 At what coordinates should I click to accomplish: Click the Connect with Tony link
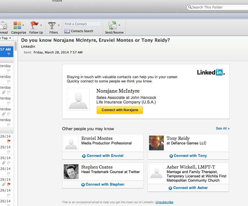190,156
